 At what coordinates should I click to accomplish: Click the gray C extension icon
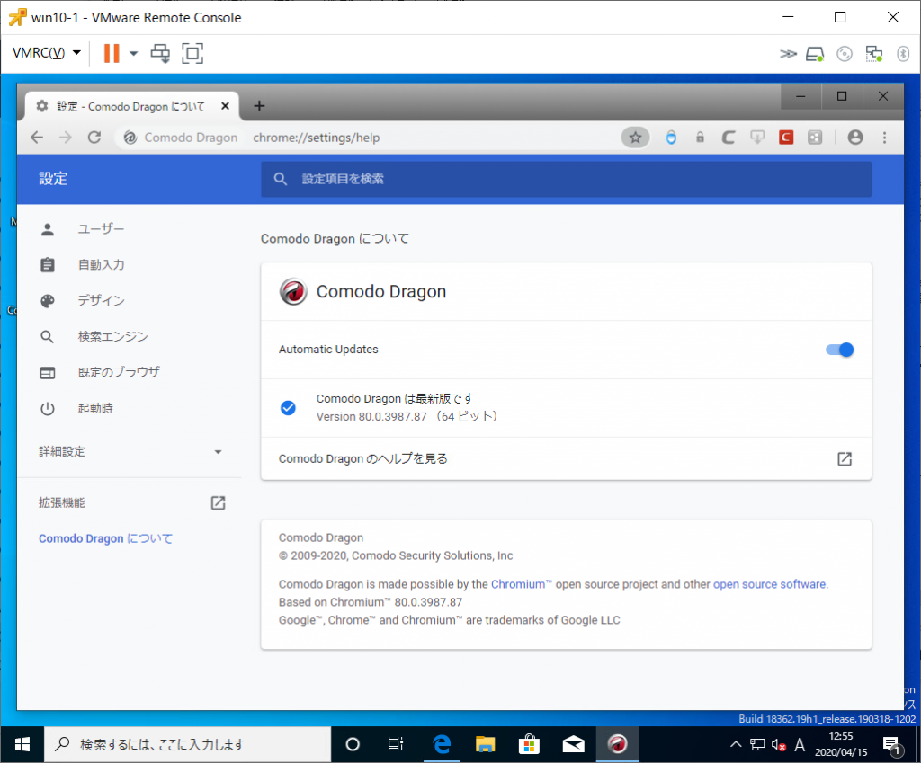coord(729,138)
